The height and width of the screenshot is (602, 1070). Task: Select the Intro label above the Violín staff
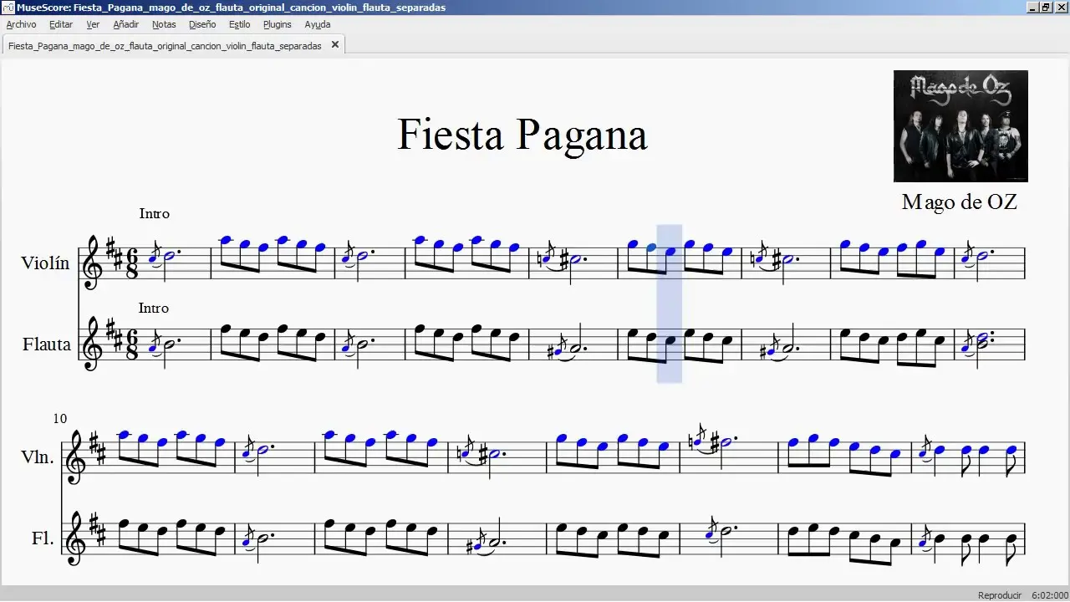[155, 214]
